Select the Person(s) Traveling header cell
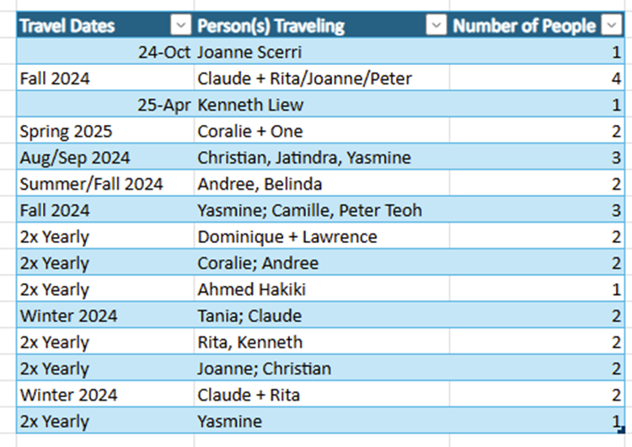The image size is (632, 447). [x=322, y=25]
